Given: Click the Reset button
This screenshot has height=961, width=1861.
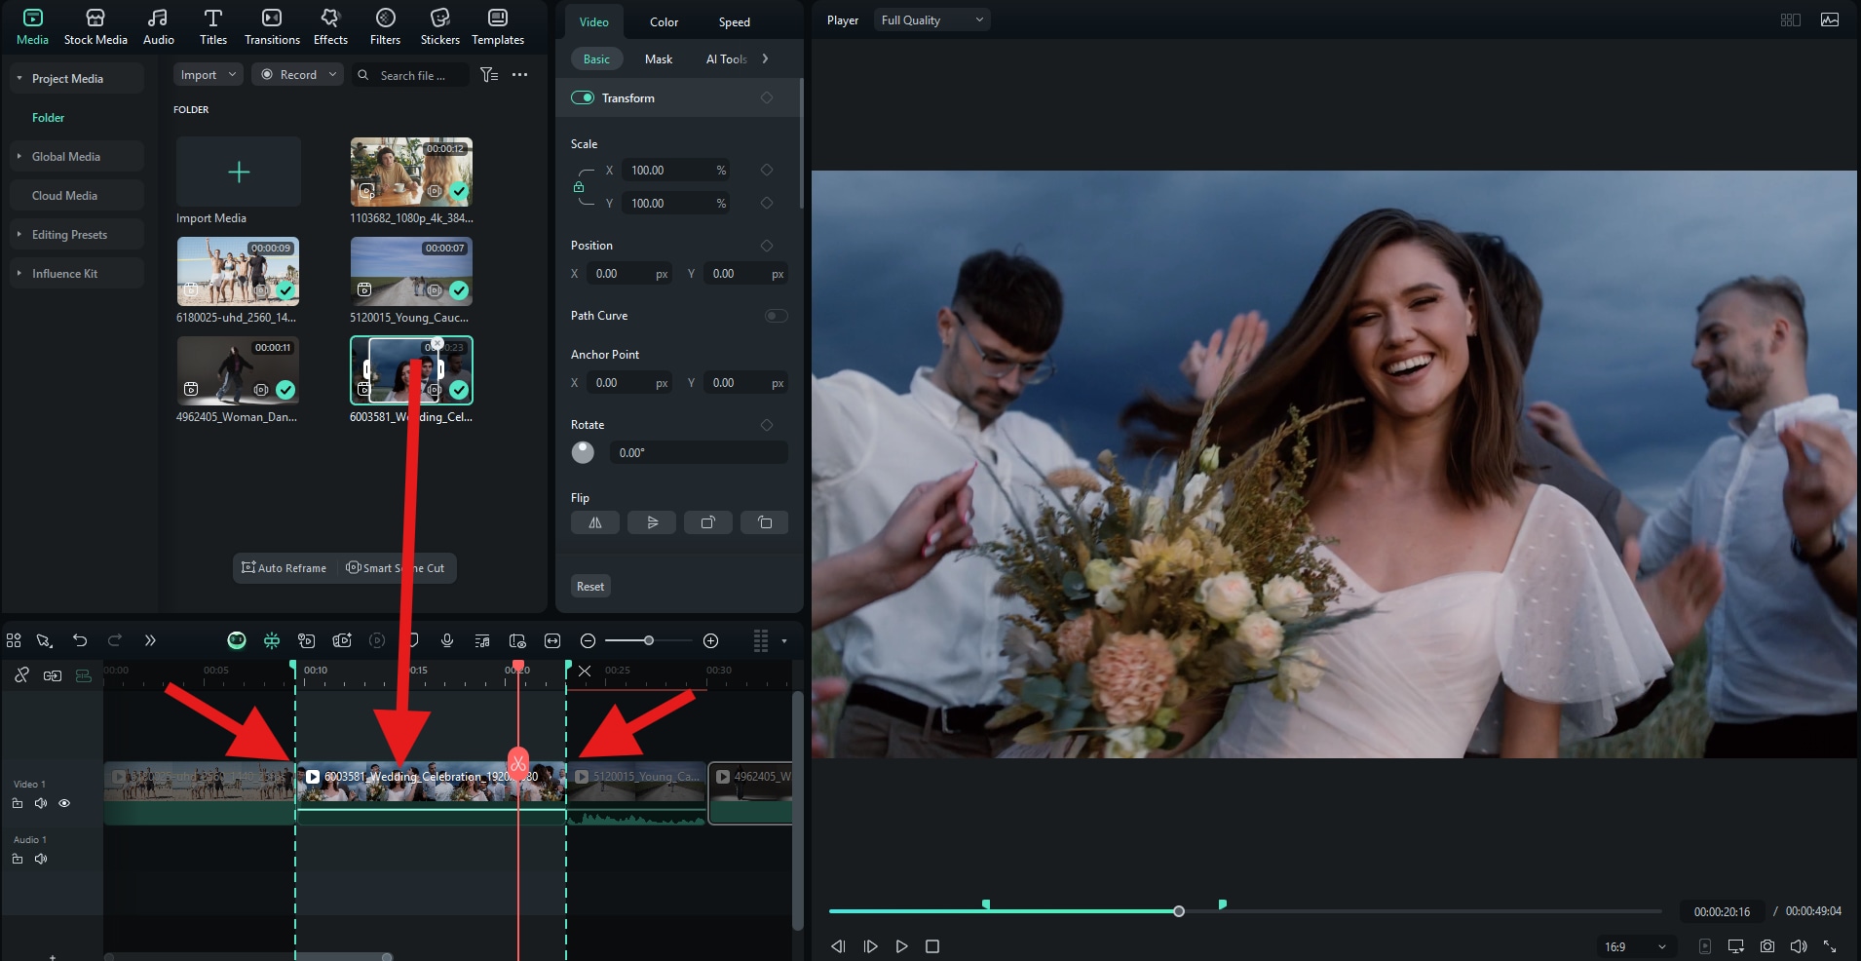Looking at the screenshot, I should tap(590, 586).
